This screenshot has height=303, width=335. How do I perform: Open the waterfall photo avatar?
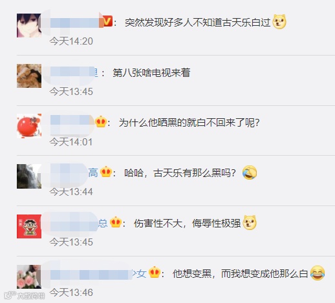point(29,176)
